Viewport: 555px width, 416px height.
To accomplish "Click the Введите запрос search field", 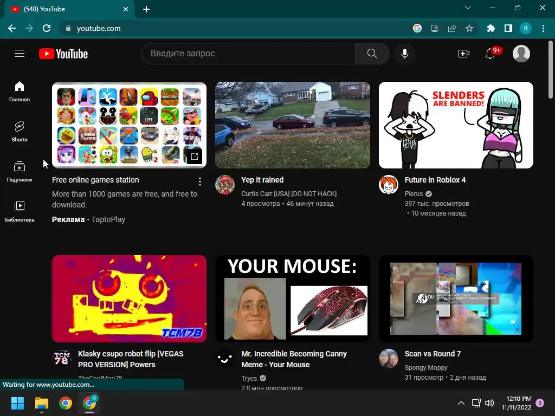I will tap(248, 54).
